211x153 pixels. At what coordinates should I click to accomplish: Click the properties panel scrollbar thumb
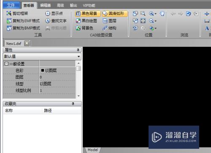coord(78,68)
